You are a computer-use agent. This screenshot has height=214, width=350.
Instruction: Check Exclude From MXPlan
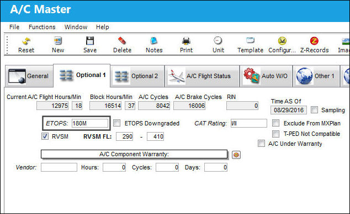click(275, 123)
